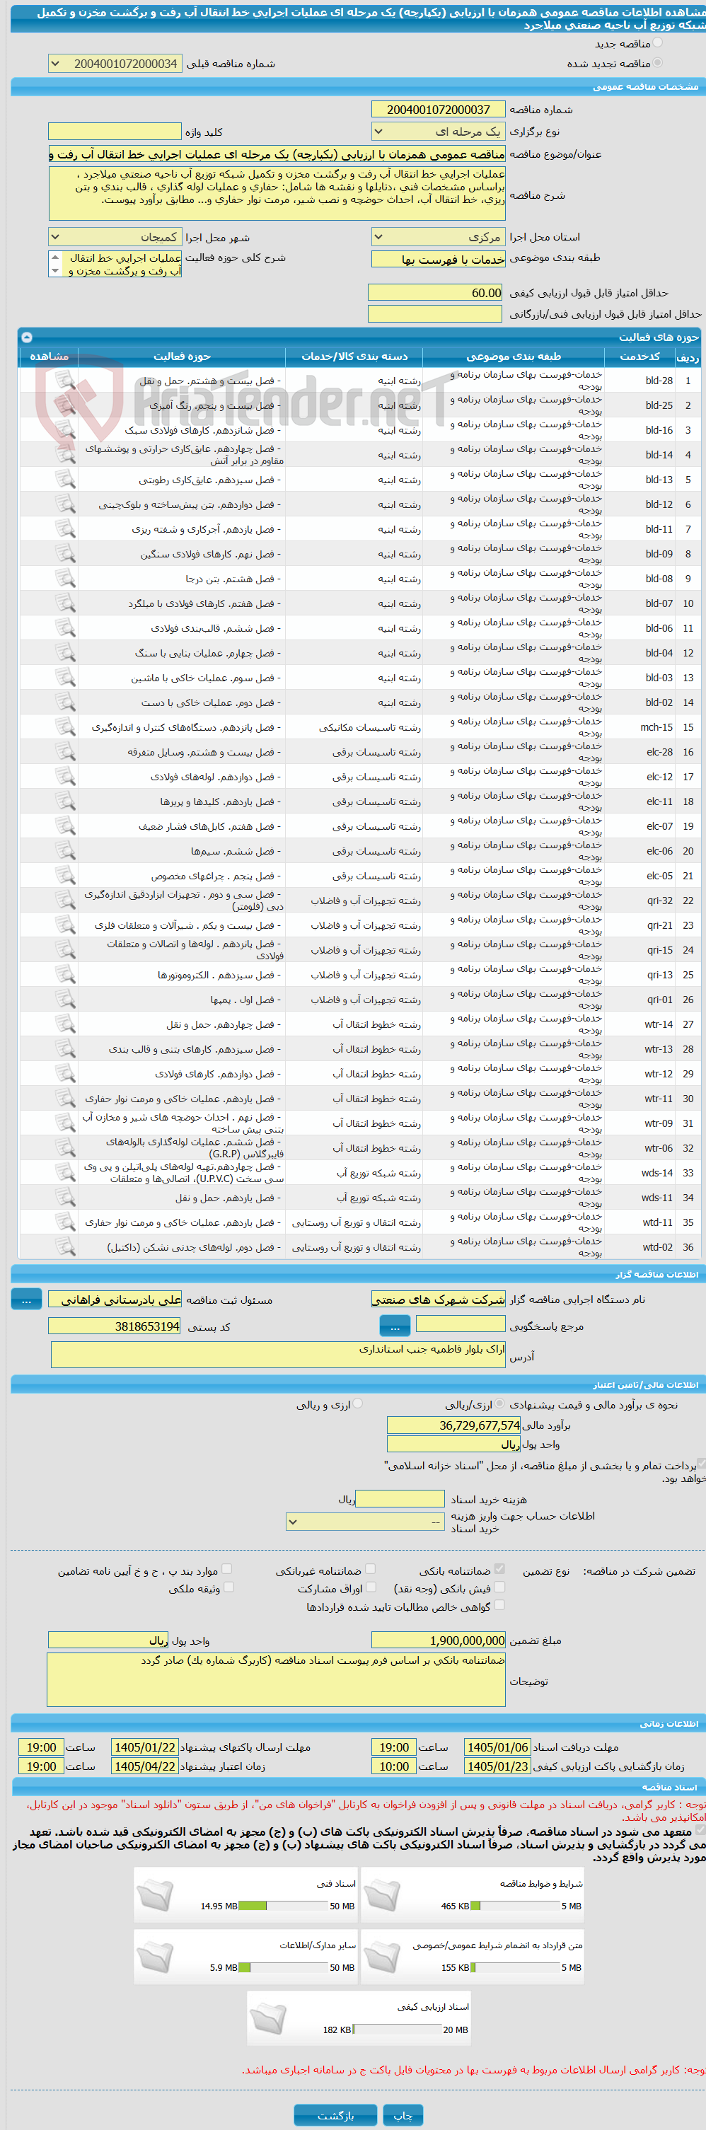Toggle اوراق مشارکت checkbox
706x2130 pixels.
(371, 1587)
